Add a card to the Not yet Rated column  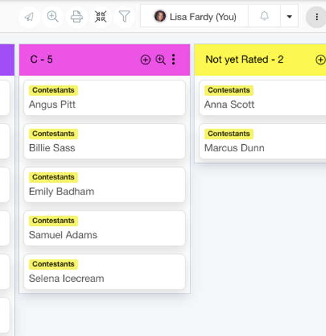pos(320,59)
